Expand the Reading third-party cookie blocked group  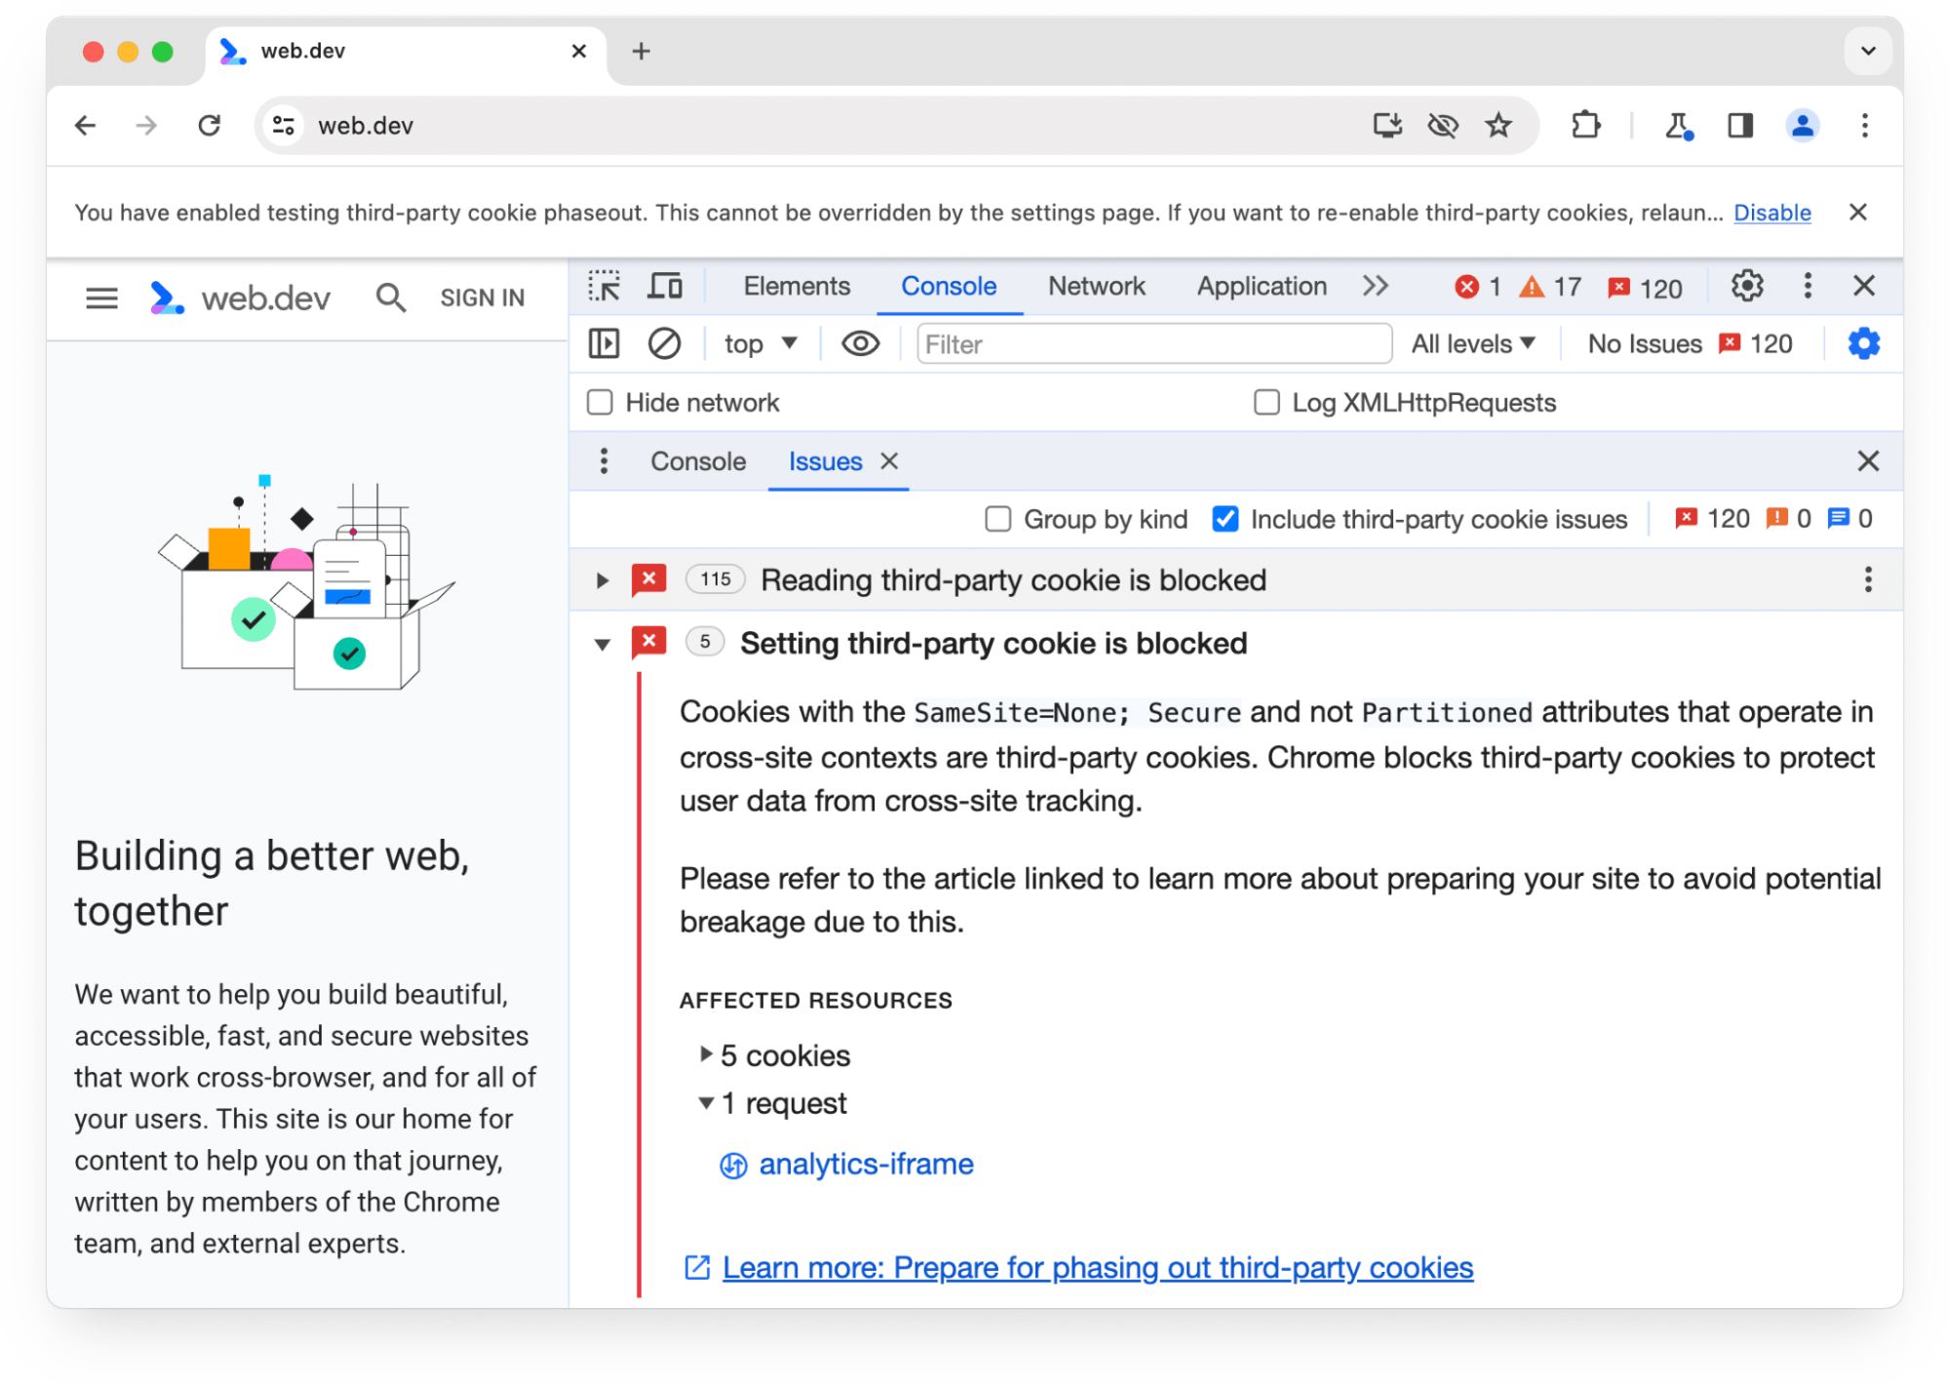[x=600, y=580]
